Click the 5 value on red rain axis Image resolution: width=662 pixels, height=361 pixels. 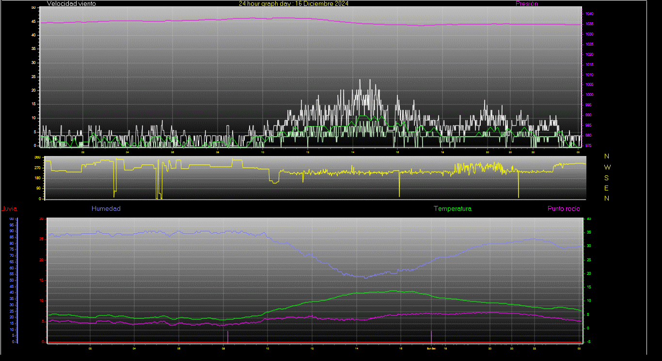coord(43,321)
